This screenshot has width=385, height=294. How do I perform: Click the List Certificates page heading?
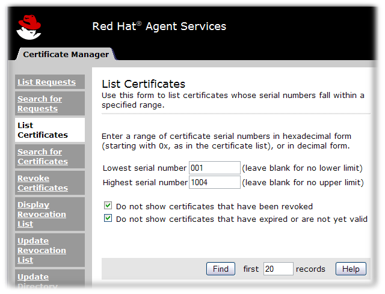point(143,84)
